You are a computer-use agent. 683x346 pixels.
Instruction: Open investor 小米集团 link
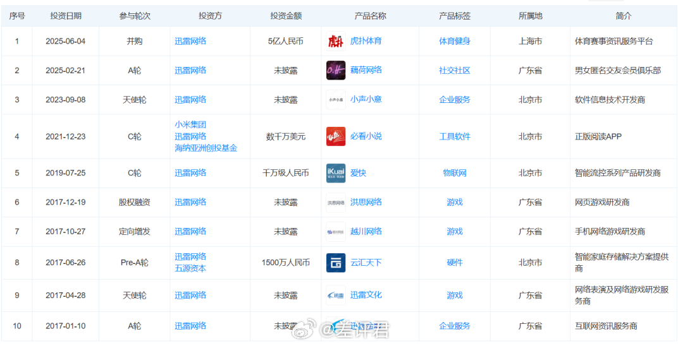click(190, 125)
